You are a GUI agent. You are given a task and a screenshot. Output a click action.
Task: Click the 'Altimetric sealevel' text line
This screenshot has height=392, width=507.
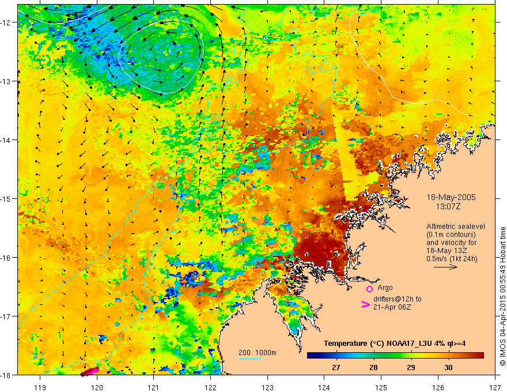point(456,227)
